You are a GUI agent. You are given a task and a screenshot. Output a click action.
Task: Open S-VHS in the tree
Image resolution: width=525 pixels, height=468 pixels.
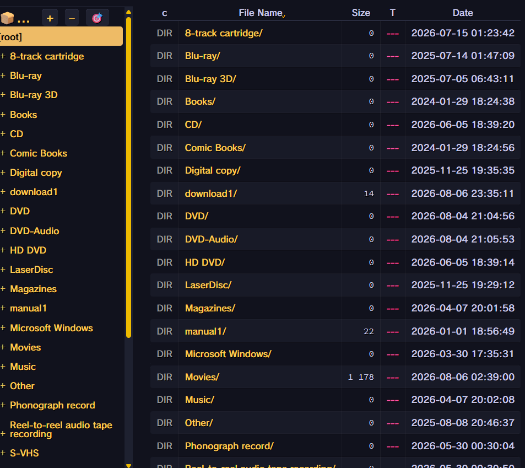click(x=24, y=453)
